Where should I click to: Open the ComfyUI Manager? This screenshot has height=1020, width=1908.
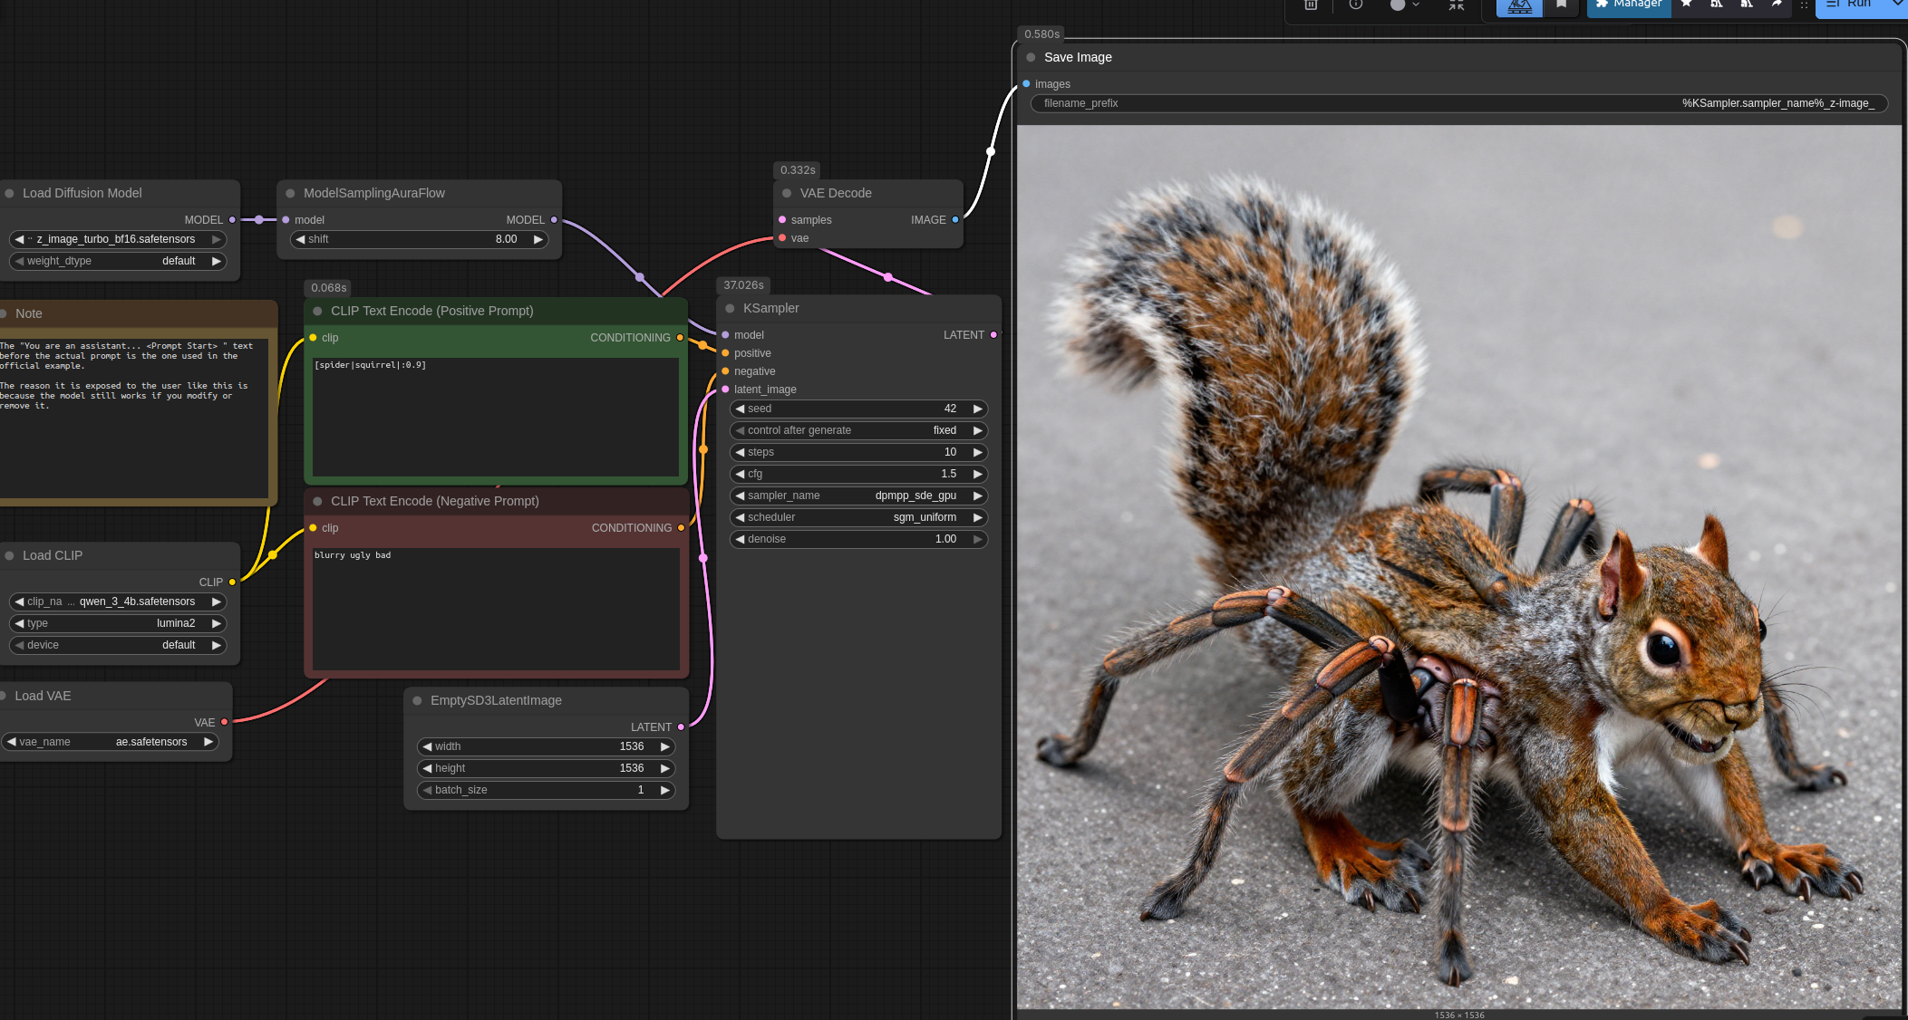tap(1629, 5)
